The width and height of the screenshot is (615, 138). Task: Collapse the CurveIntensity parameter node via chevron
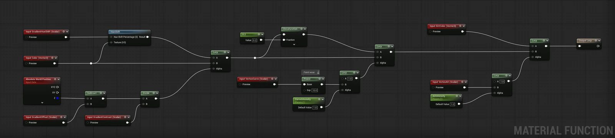point(323,99)
